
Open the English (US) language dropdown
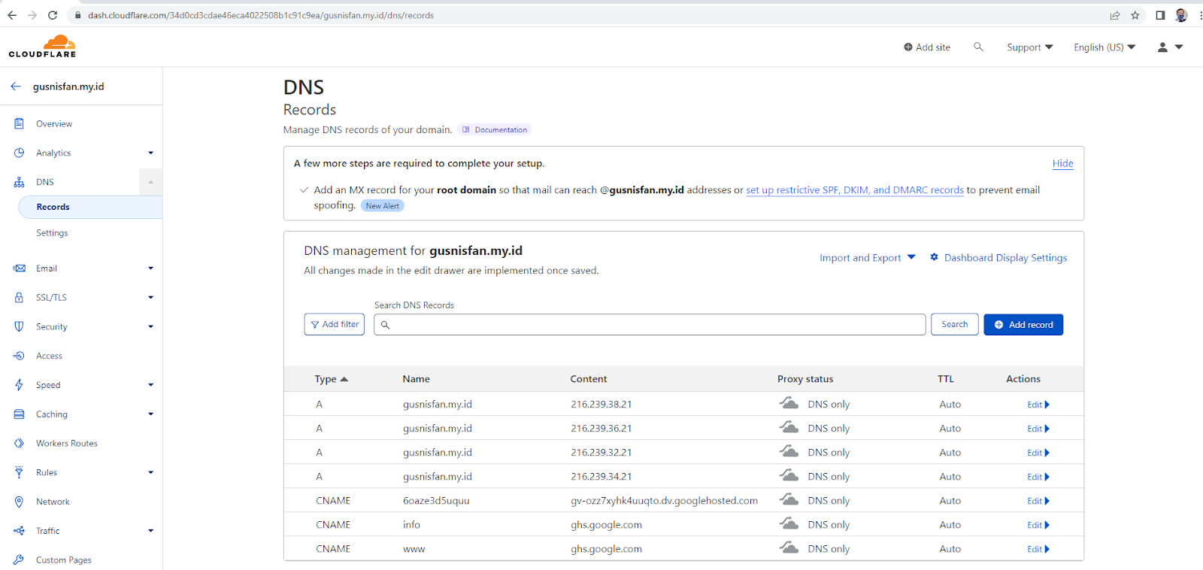tap(1105, 47)
